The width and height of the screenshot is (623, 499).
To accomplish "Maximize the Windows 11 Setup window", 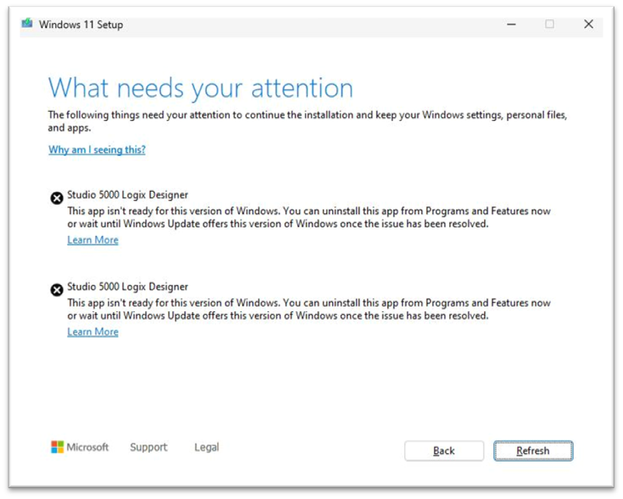I will tap(550, 24).
